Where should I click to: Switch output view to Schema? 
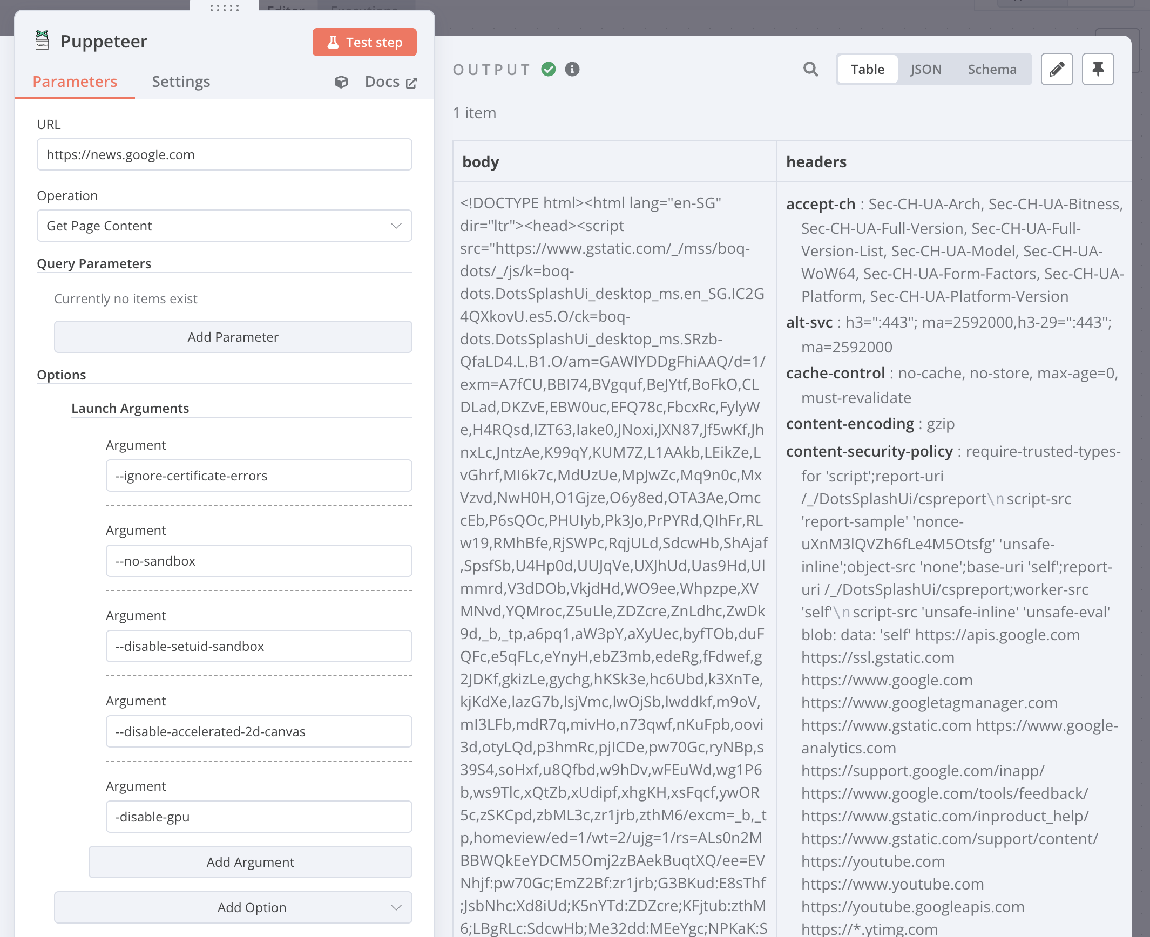click(x=992, y=69)
